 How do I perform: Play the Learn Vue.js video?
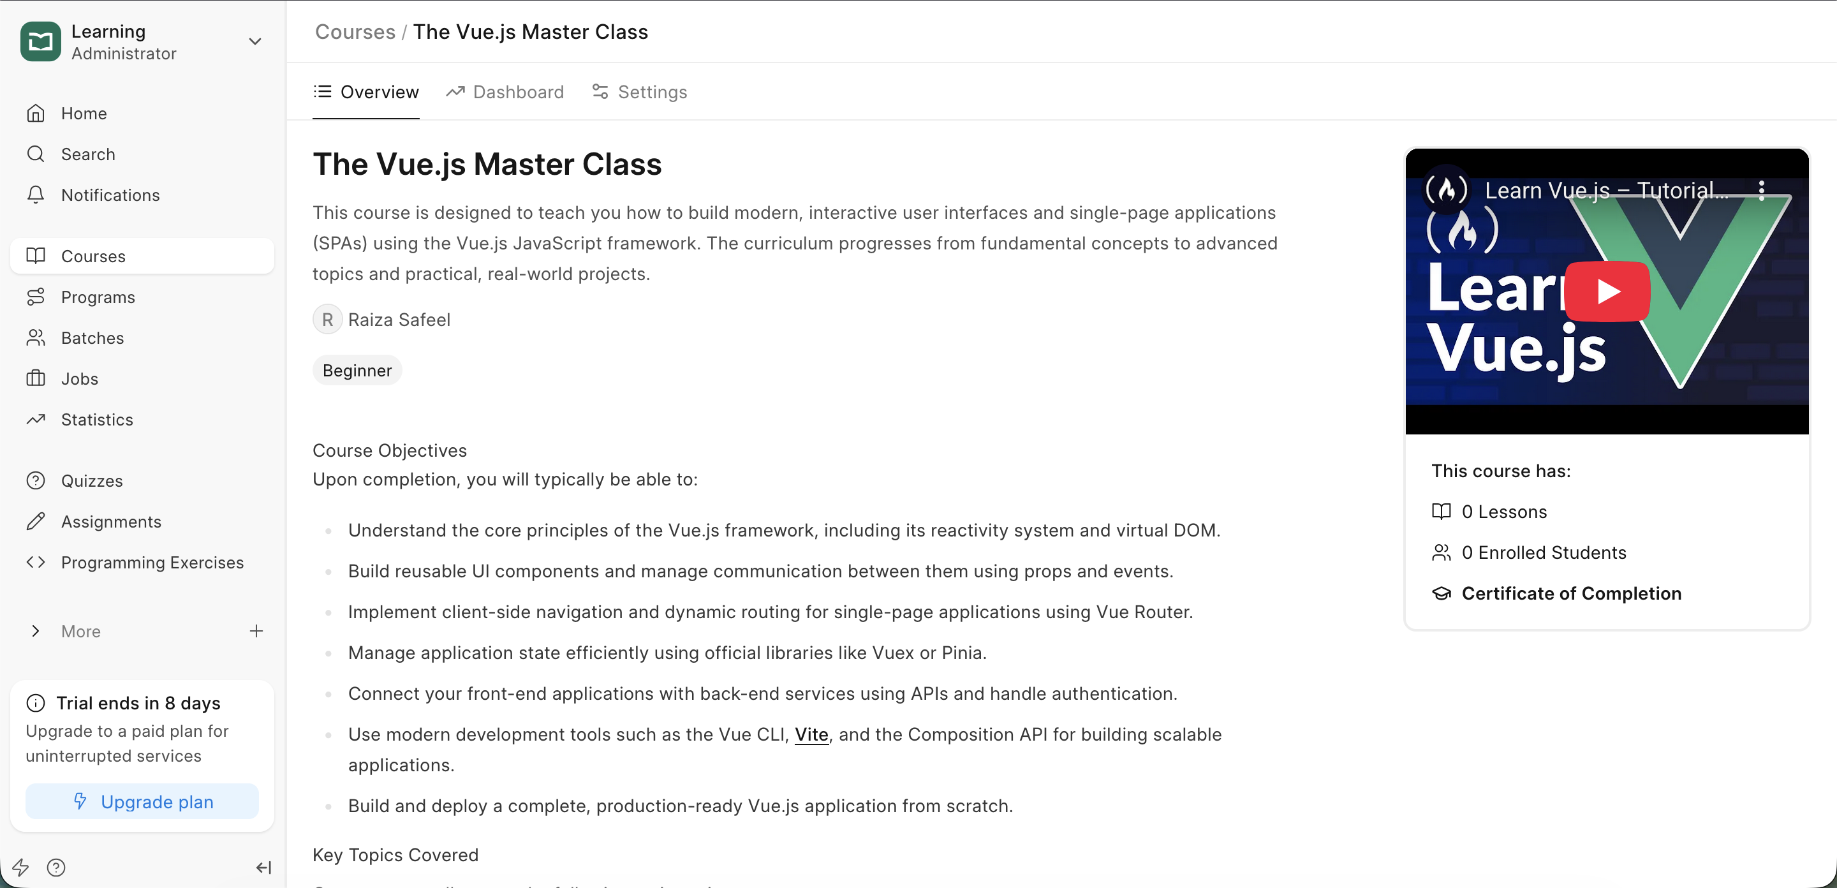click(1607, 291)
